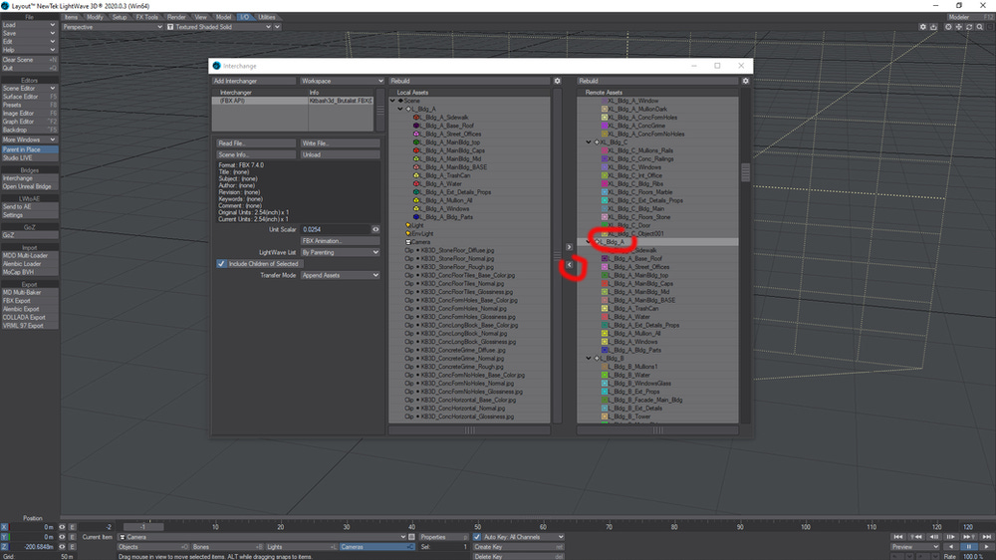Toggle the X axis channel button
The height and width of the screenshot is (560, 996).
pos(4,527)
